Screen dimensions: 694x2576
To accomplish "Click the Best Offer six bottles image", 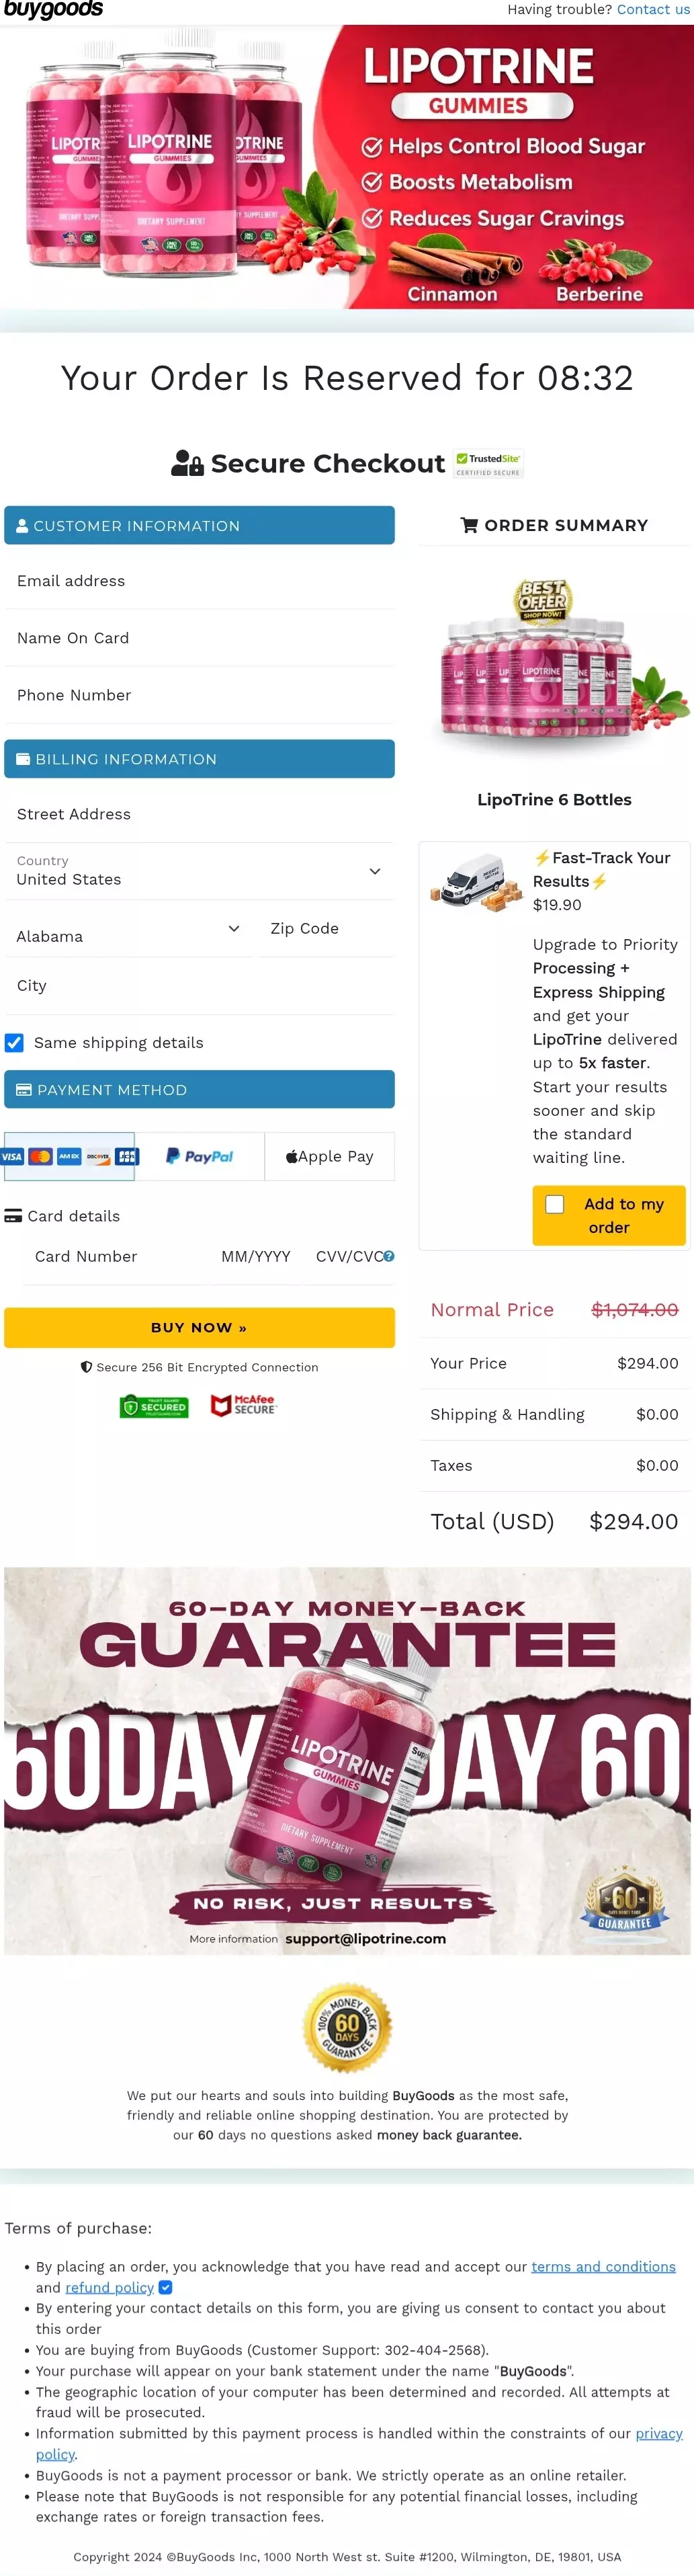I will [554, 661].
